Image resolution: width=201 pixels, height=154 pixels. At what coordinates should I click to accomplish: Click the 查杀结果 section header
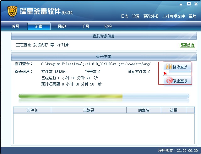tap(104, 57)
